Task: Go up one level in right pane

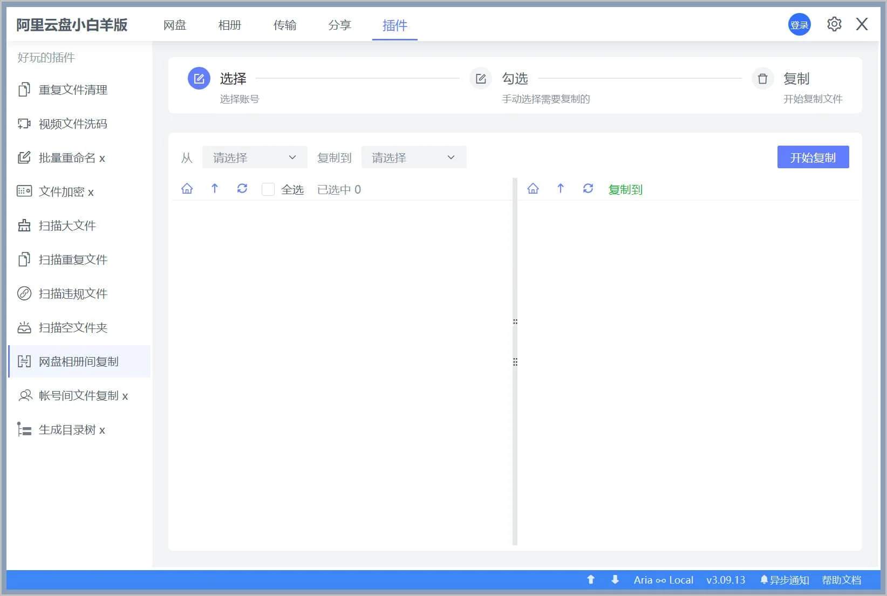Action: coord(561,189)
